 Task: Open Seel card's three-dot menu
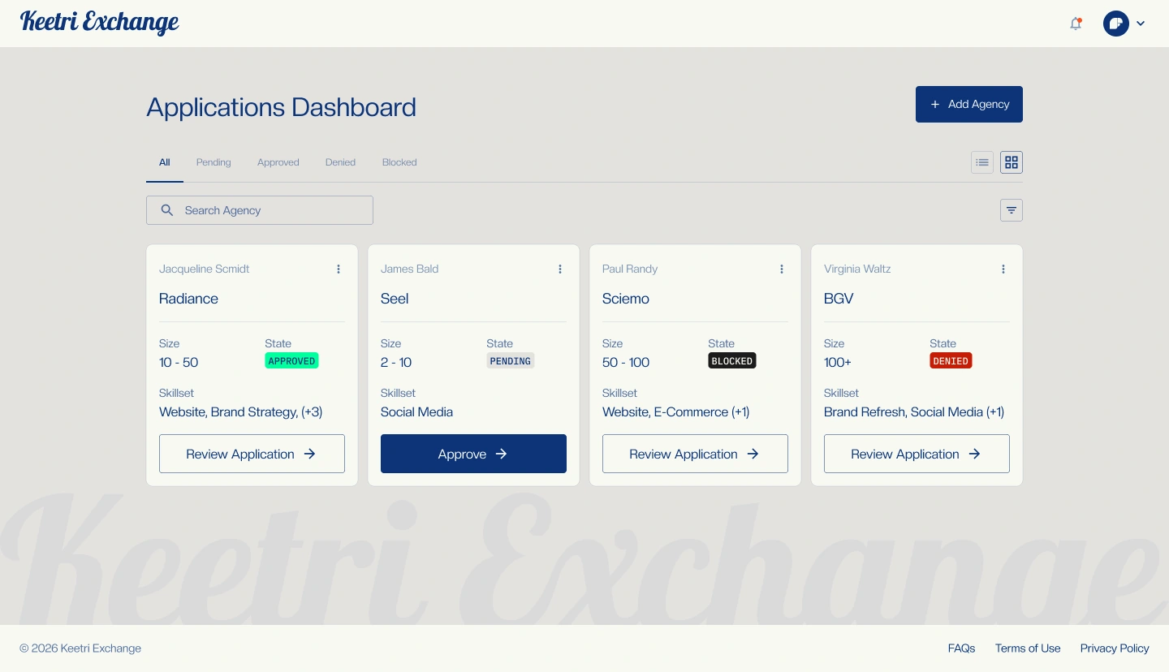[x=560, y=269]
